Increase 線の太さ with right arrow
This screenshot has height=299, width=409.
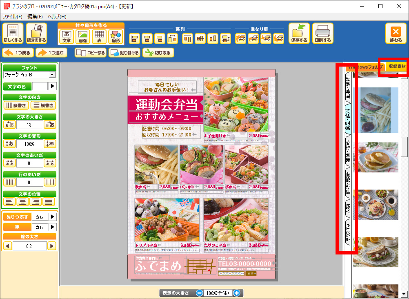click(x=52, y=246)
